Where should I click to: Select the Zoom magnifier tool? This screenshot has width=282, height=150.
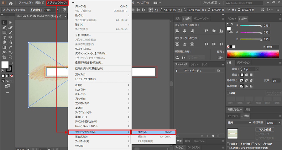pyautogui.click(x=11, y=57)
